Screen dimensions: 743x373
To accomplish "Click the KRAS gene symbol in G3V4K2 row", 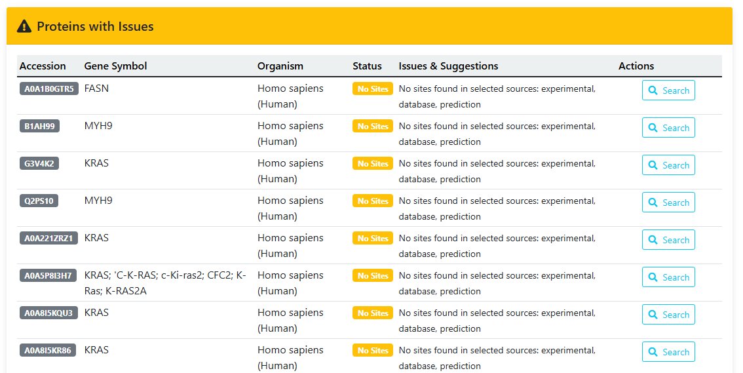I will [x=96, y=163].
